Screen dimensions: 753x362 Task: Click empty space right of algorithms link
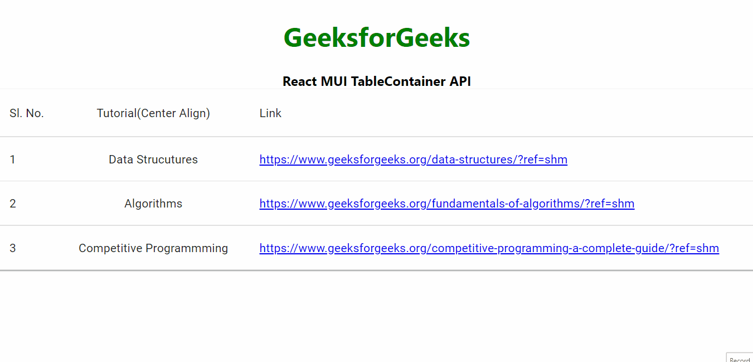coord(691,204)
